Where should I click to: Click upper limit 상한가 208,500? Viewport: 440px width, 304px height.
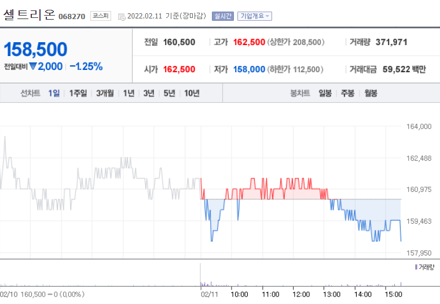click(x=296, y=42)
